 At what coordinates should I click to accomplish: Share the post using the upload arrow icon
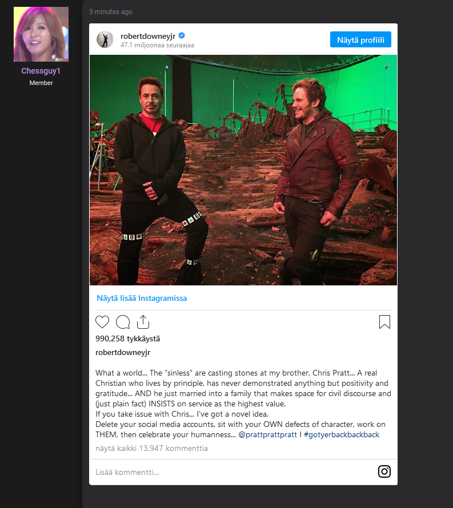coord(143,322)
